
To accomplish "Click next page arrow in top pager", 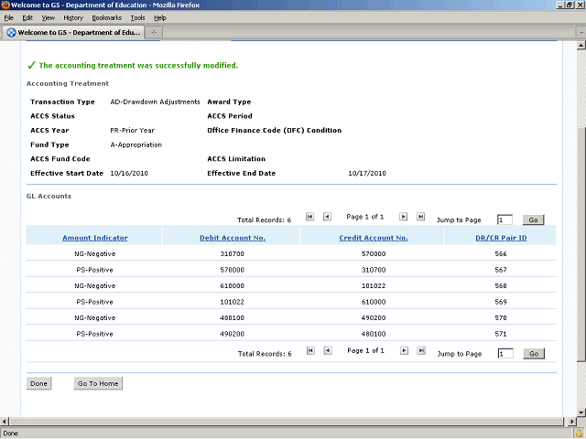I will [403, 217].
